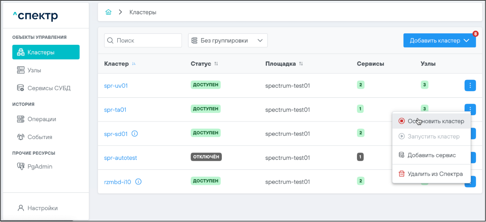Viewport: 486px width, 222px height.
Task: Click in the Поиск search field
Action: pos(143,41)
